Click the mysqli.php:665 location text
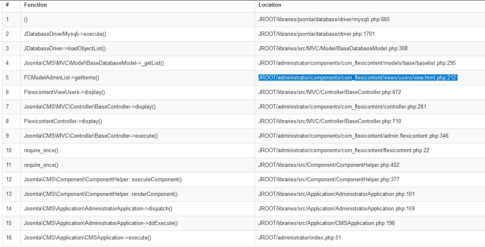This screenshot has width=485, height=247. coord(324,20)
